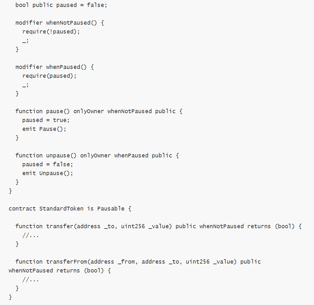
Task: Click the 'paused = true;' assignment
Action: coord(46,120)
